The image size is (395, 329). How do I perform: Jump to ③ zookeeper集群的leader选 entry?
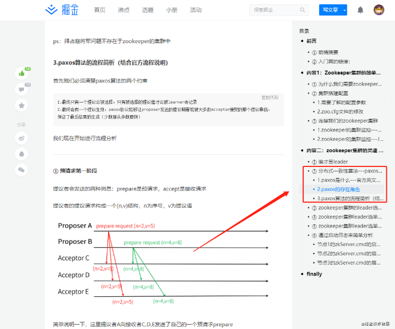coord(347,207)
